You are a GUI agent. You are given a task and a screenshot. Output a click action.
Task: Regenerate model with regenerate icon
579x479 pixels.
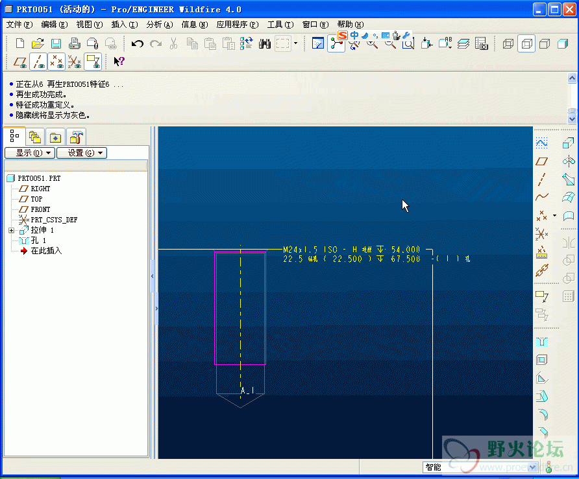pos(246,43)
